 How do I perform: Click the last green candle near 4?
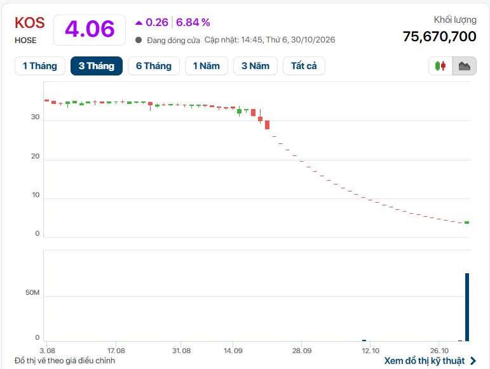[x=467, y=223]
